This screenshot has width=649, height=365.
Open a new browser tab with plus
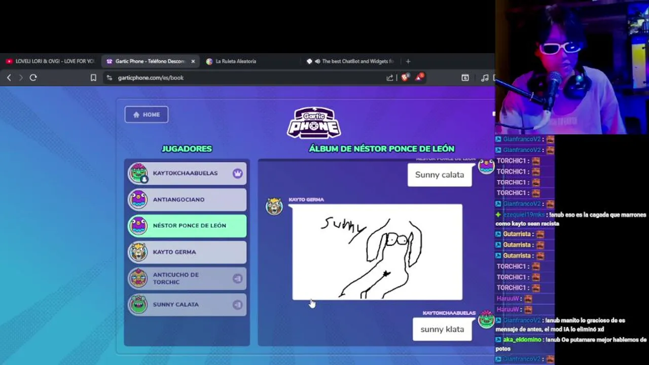(408, 61)
